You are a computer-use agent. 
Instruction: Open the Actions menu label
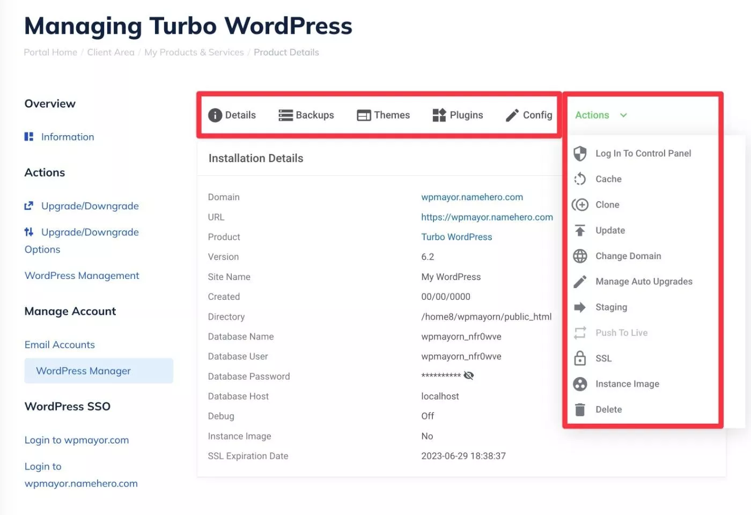592,115
